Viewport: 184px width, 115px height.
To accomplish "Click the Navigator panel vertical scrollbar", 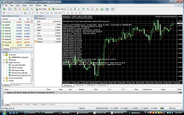I will [32, 69].
